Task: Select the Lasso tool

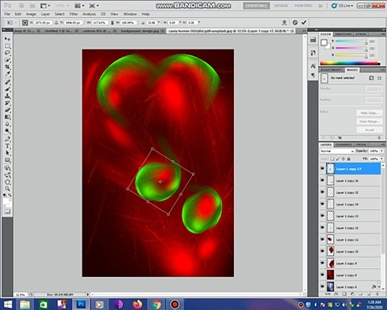Action: coord(7,53)
